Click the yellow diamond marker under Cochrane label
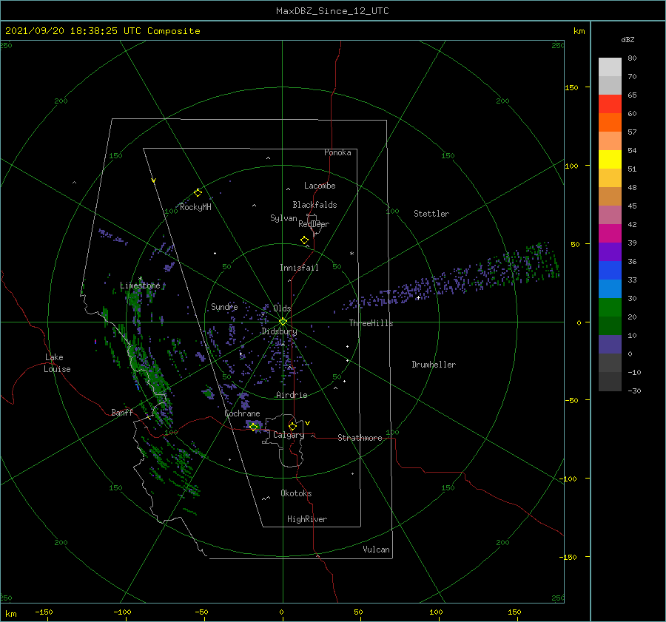Viewport: 666px width, 622px height. [254, 427]
